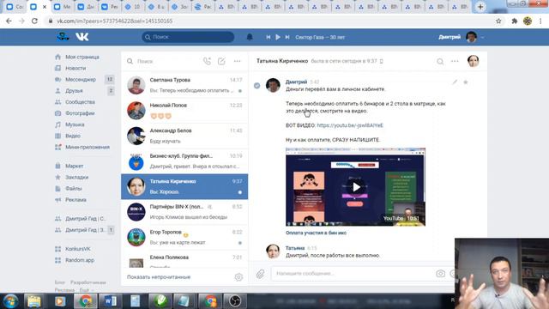Select the Татьяна Кириченко conversation
Screen dimensions: 549x309
pos(184,186)
